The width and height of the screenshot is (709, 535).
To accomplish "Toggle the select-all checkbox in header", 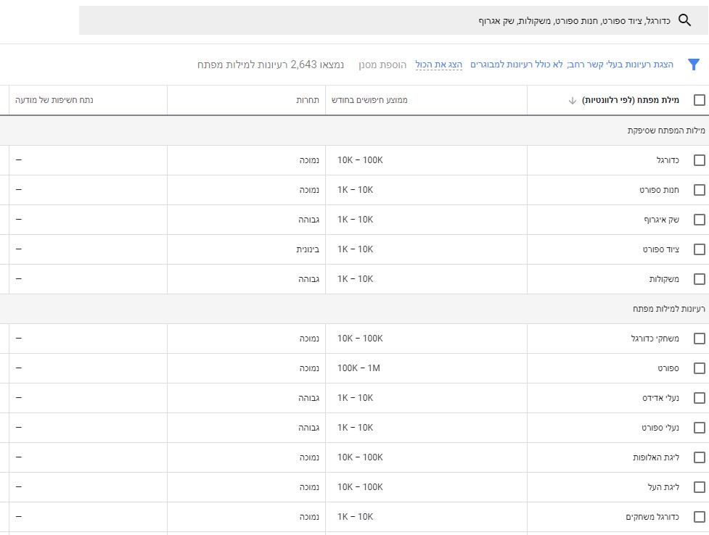I will [699, 100].
